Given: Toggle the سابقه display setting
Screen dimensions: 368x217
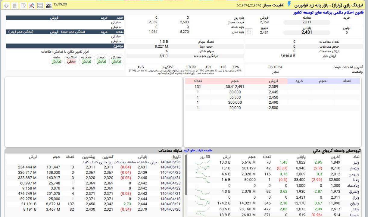Looking at the screenshot, I should 56,59.
